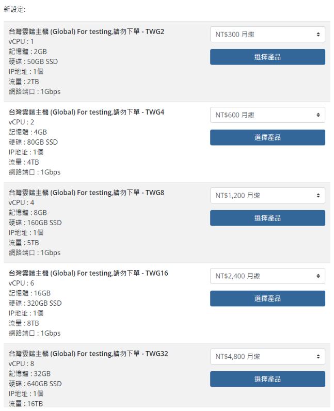Click 選擇產品 button for the TWG2 plan
This screenshot has height=411, width=334.
(x=267, y=57)
